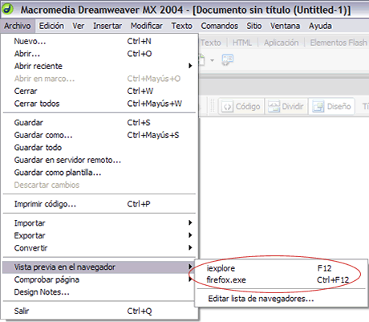
Task: Open dropdown arrow beside Insert bar icon
Action: (x=212, y=60)
